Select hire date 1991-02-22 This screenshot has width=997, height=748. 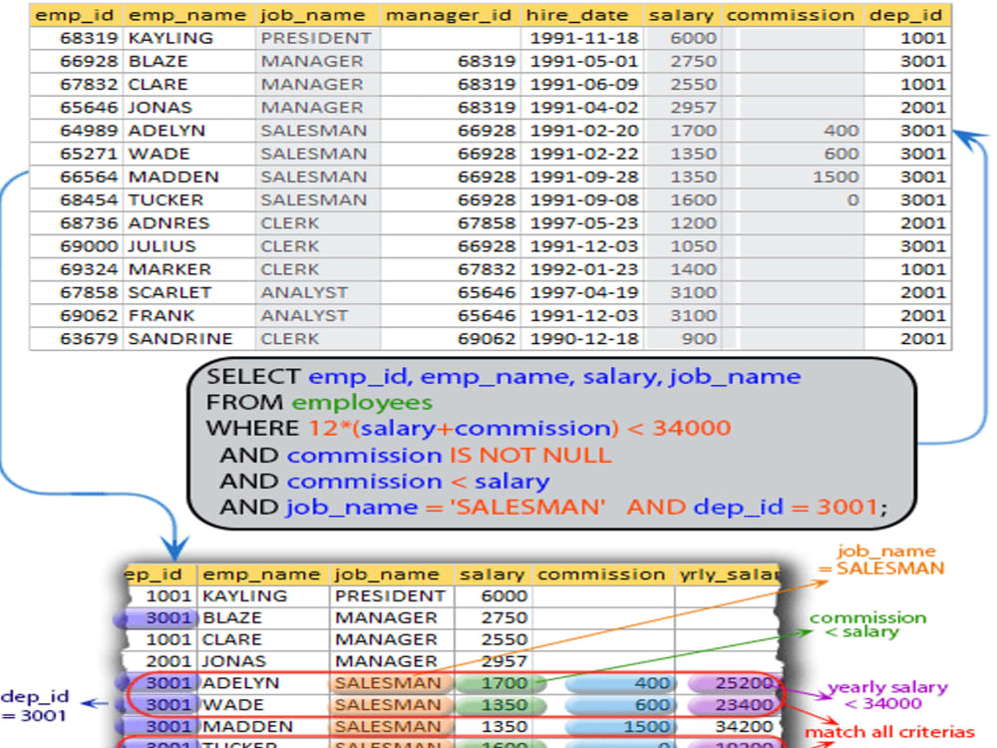[x=582, y=154]
